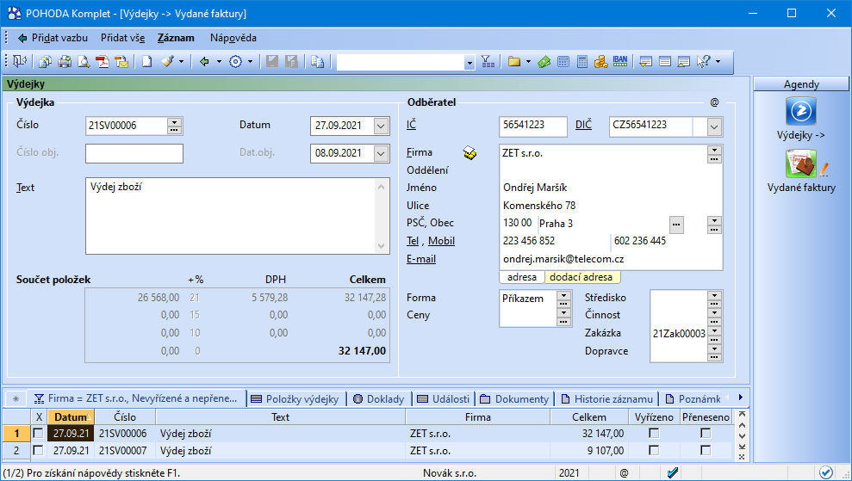
Task: Click the IBAN toolbar icon
Action: 620,61
